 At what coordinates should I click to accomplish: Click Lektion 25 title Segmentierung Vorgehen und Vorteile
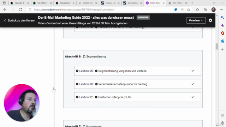123,71
